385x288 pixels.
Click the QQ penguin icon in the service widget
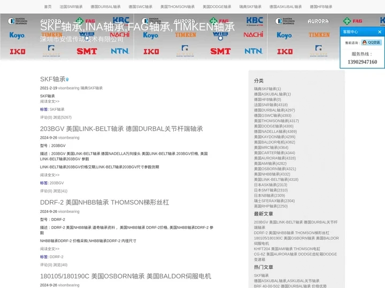365,42
